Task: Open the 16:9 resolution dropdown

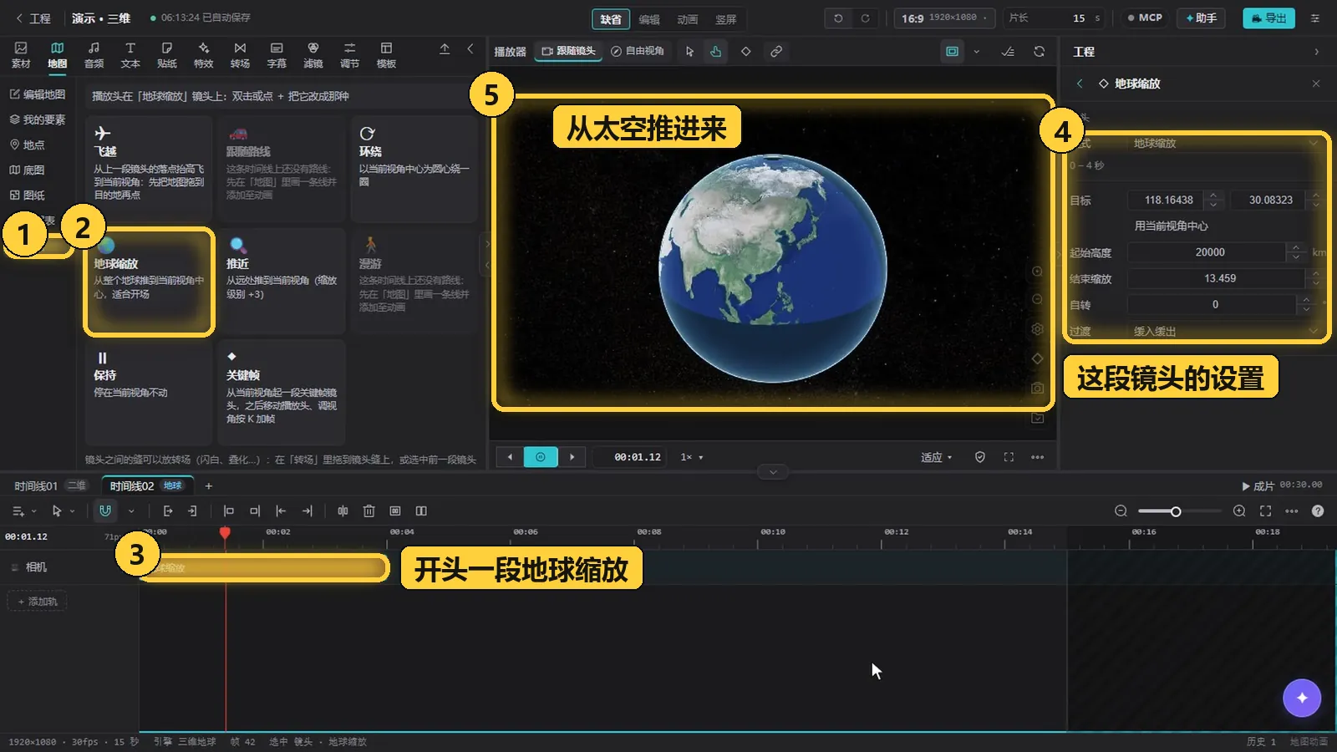Action: pyautogui.click(x=945, y=18)
